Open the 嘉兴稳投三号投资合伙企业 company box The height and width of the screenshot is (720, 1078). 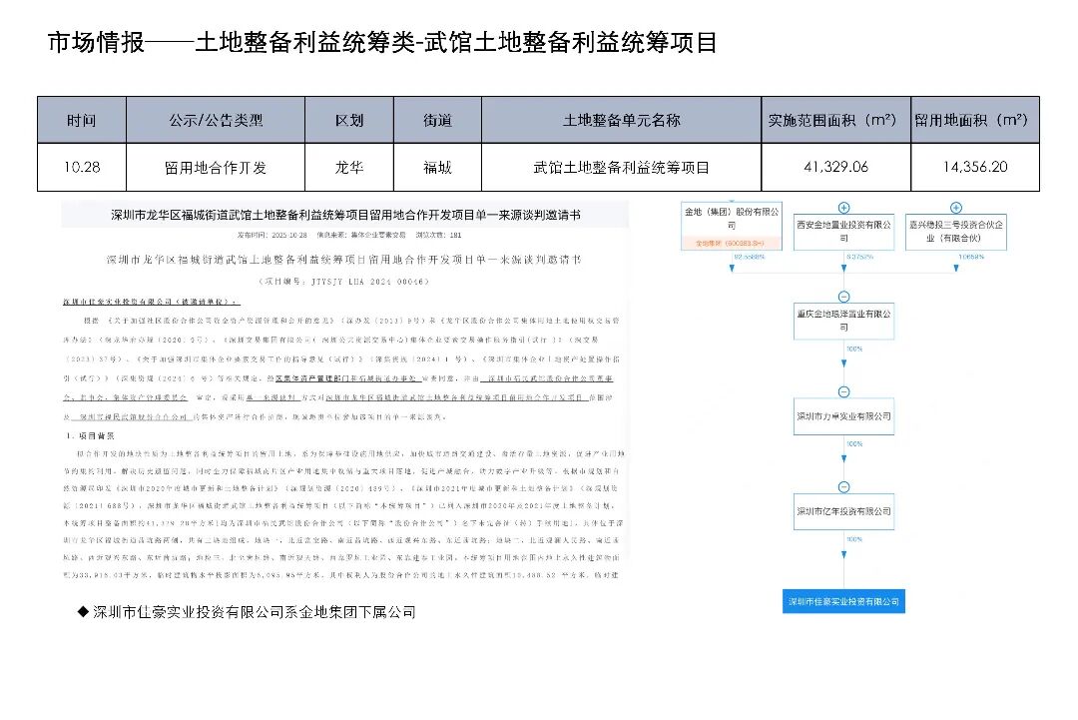[955, 232]
